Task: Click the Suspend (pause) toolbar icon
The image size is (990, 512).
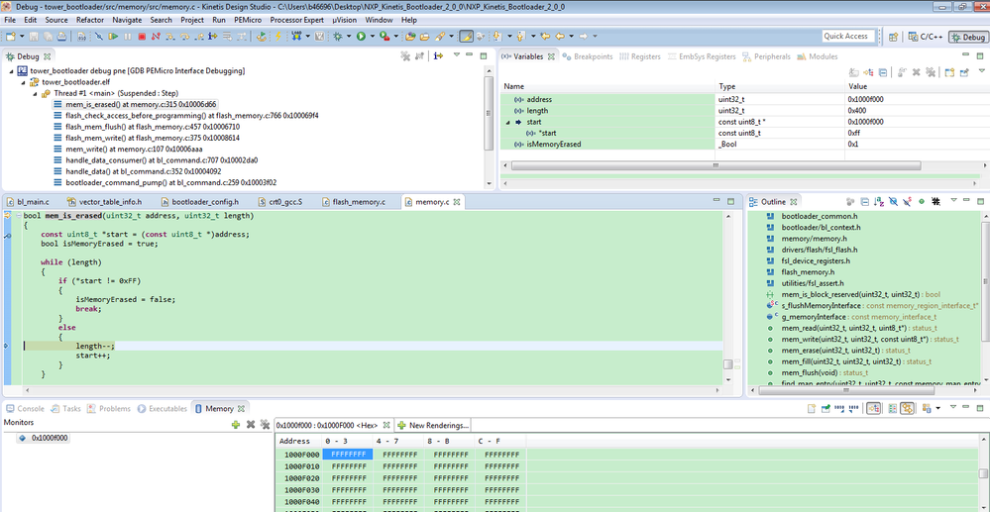Action: pyautogui.click(x=128, y=36)
